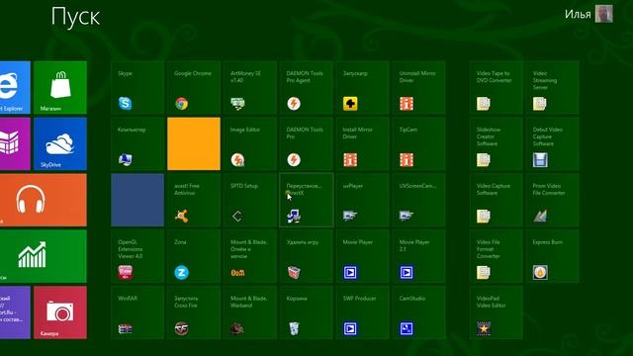Image resolution: width=633 pixels, height=356 pixels.
Task: Launch the Cross Fire tile
Action: (194, 312)
